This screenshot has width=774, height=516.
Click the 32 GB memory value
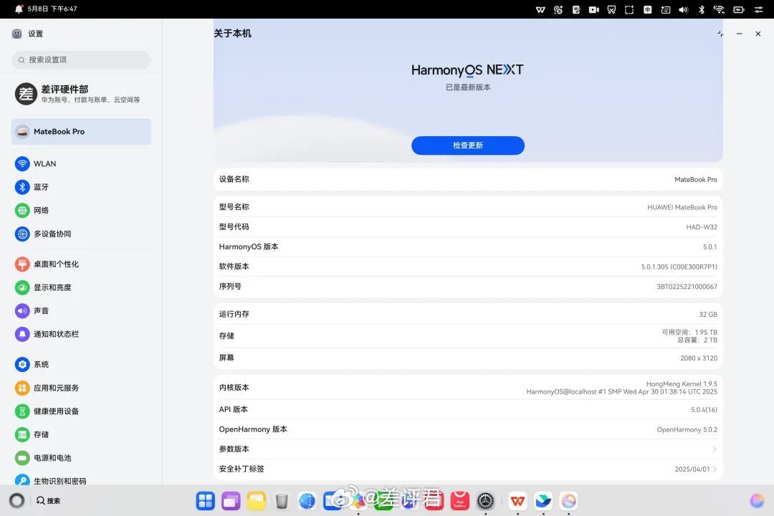point(708,314)
